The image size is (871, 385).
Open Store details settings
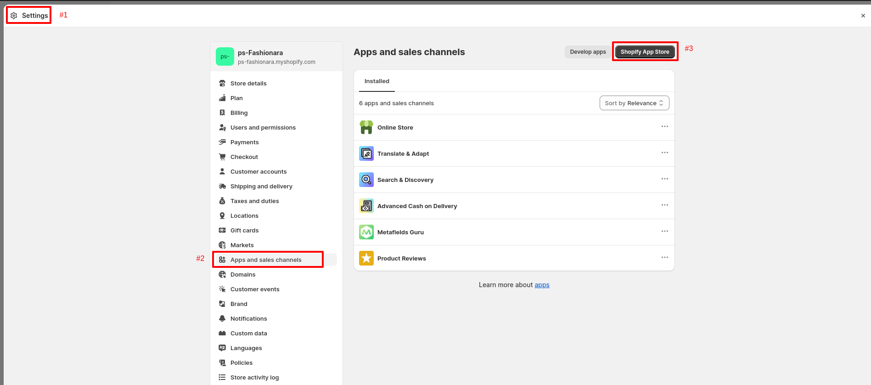(x=276, y=83)
